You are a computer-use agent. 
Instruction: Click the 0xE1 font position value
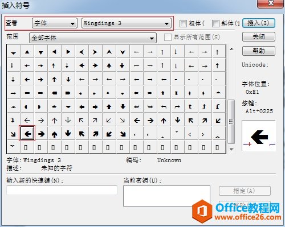252,92
